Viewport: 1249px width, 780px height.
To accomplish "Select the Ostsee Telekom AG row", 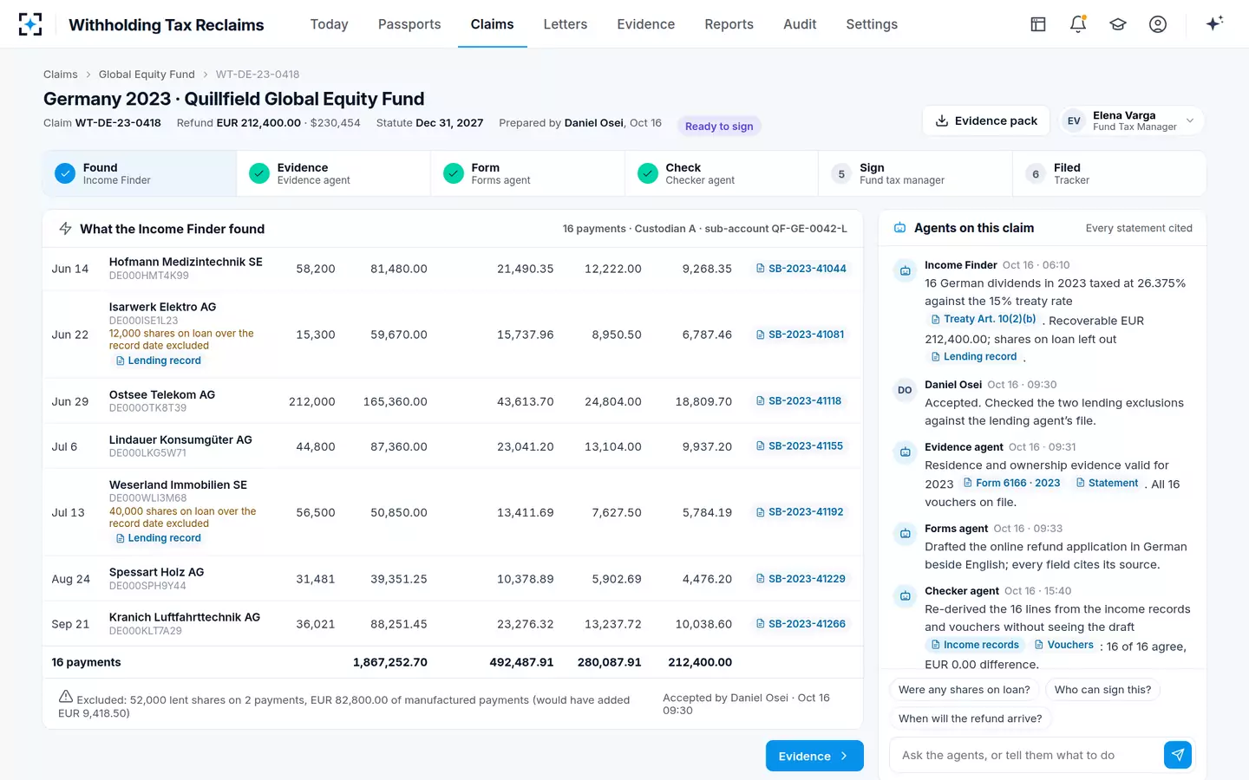I will click(453, 401).
